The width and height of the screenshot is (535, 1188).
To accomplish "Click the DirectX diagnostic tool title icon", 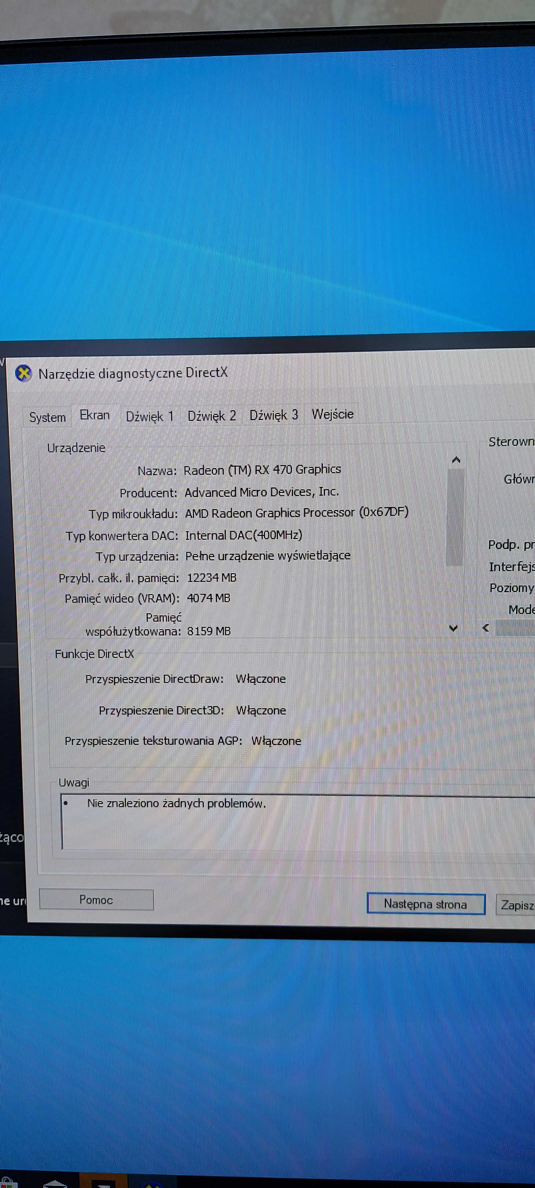I will (x=23, y=374).
